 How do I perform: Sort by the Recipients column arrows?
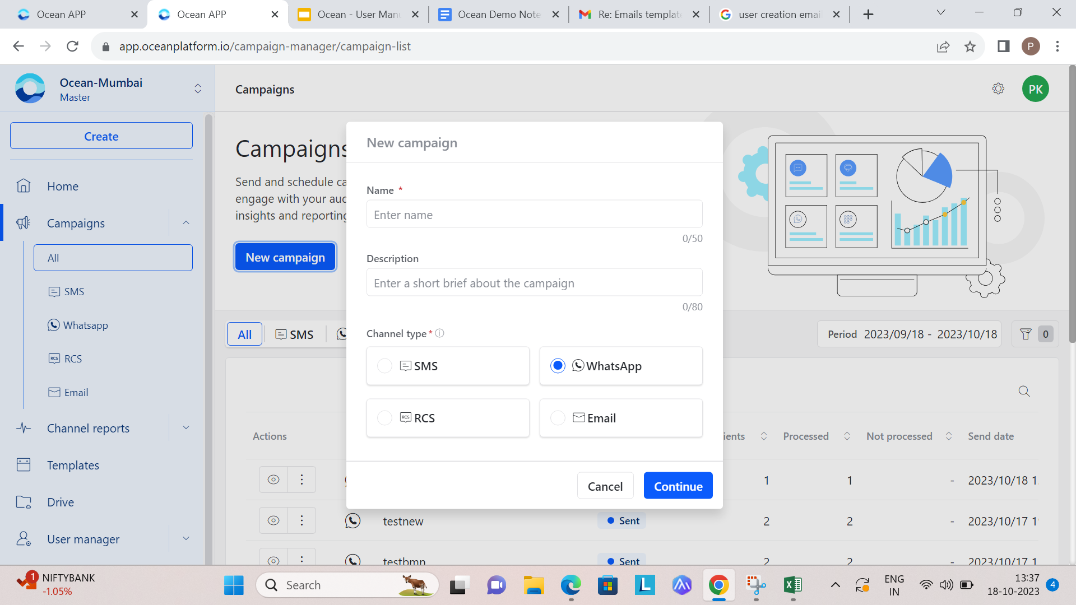[x=763, y=436]
